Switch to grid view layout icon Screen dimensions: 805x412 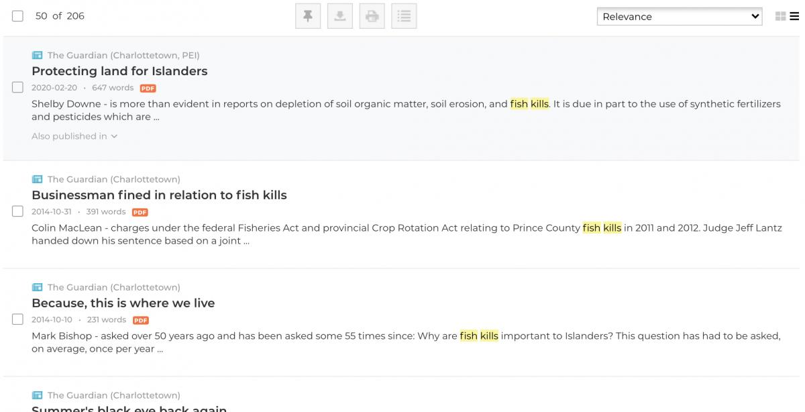coord(780,17)
